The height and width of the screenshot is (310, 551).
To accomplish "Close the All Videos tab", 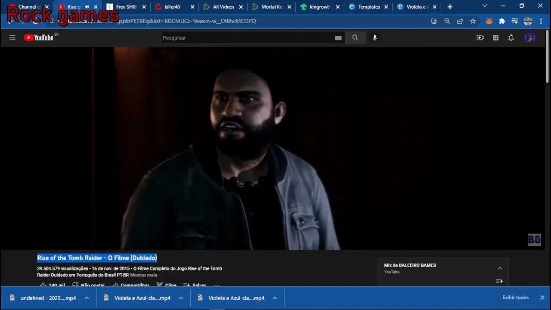I will (241, 7).
